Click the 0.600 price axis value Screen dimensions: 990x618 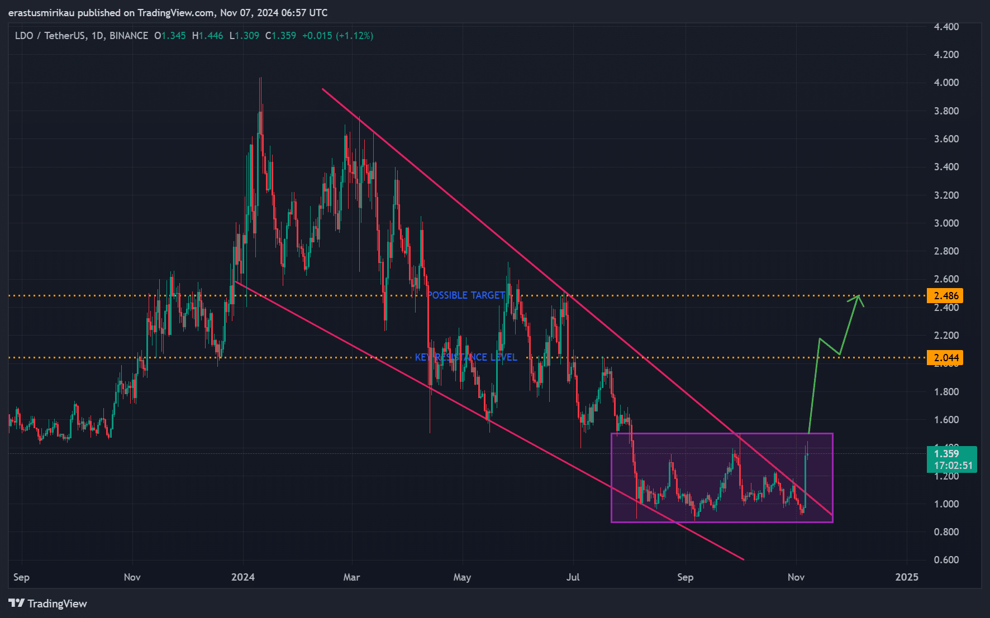click(946, 560)
